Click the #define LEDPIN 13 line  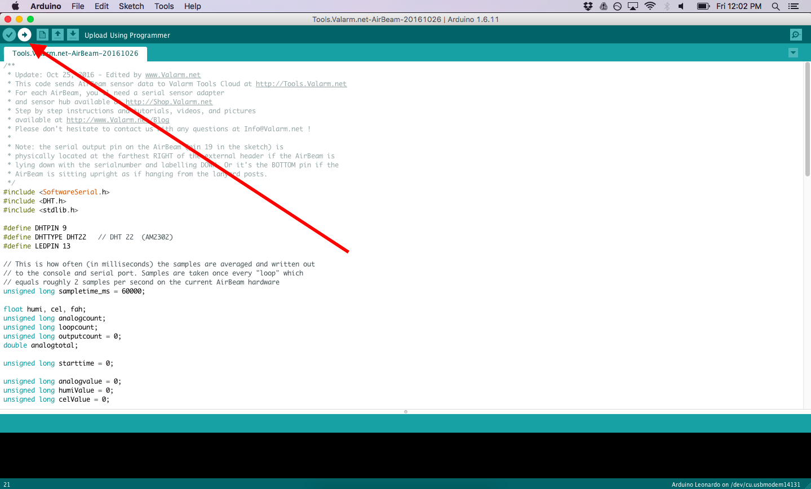coord(37,246)
